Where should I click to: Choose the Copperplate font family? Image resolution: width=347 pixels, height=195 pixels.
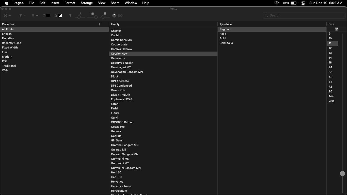pyautogui.click(x=163, y=44)
